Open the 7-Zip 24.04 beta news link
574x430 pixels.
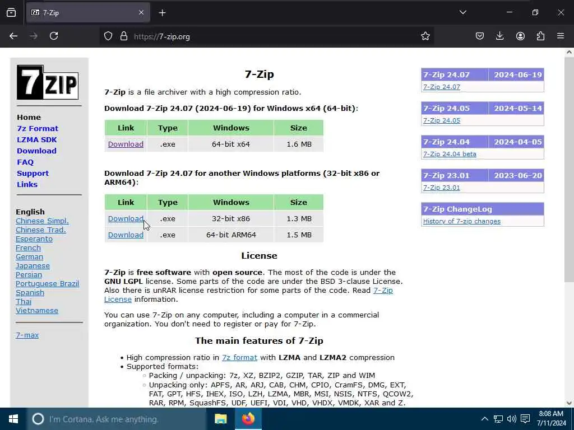[450, 155]
